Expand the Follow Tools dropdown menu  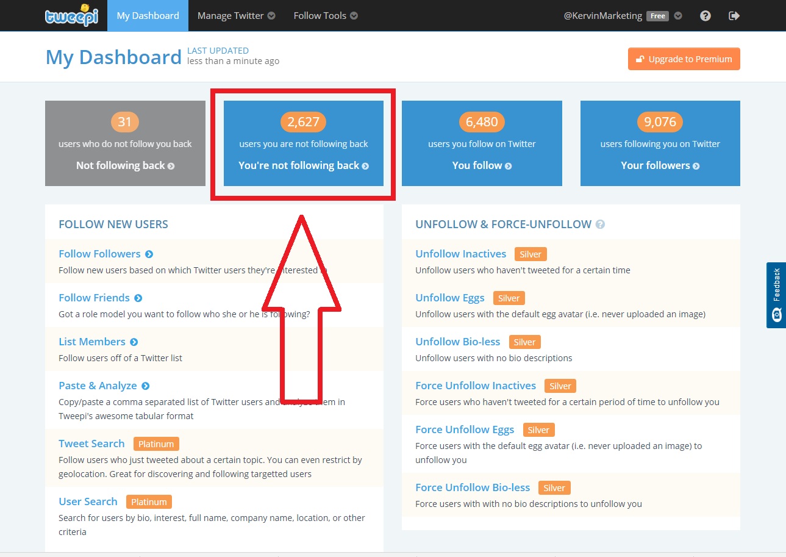pyautogui.click(x=326, y=16)
